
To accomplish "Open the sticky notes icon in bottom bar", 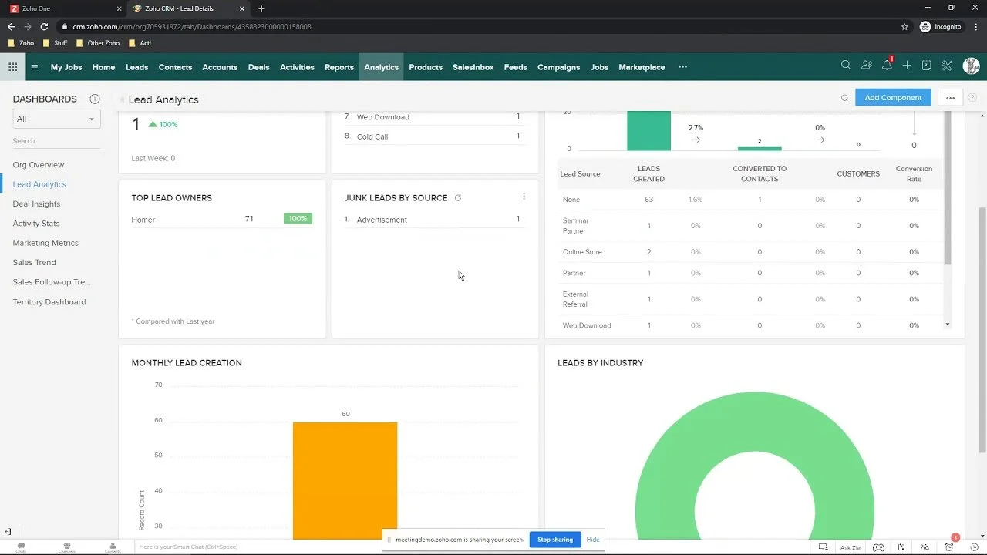I will (x=901, y=547).
